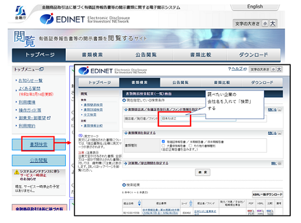301x223 pixels.
Task: Open 利用規約 link
Action: tap(27, 126)
